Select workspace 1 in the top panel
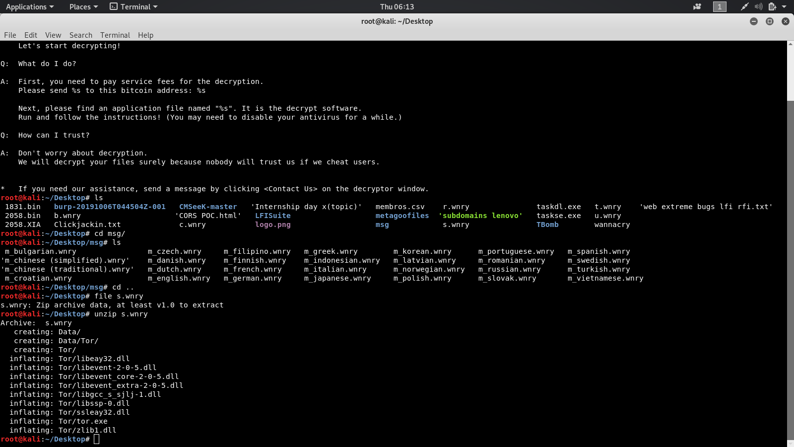 click(720, 6)
